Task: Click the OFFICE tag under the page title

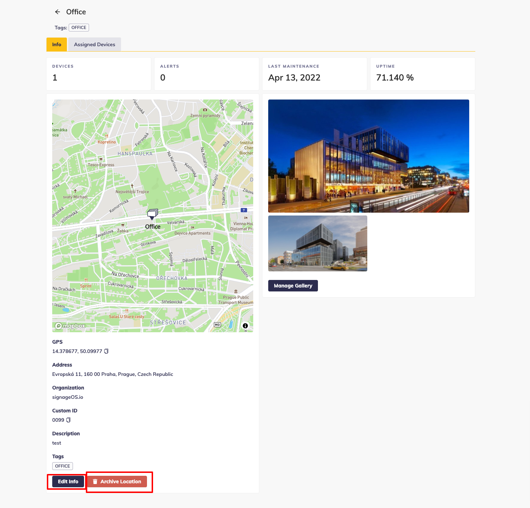Action: tap(79, 28)
